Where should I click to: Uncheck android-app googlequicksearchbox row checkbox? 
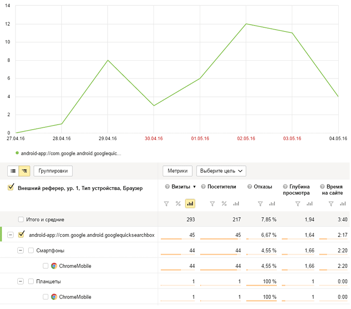pyautogui.click(x=21, y=235)
